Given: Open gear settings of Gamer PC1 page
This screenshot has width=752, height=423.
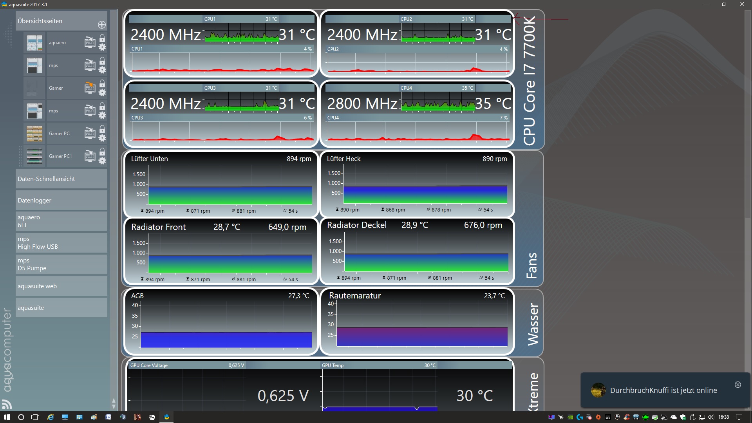Looking at the screenshot, I should tap(102, 161).
